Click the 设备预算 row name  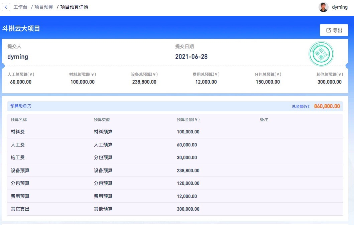(x=20, y=171)
